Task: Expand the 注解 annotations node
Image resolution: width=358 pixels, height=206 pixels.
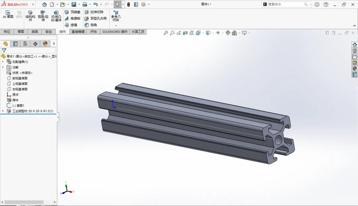Action: [x=3, y=67]
